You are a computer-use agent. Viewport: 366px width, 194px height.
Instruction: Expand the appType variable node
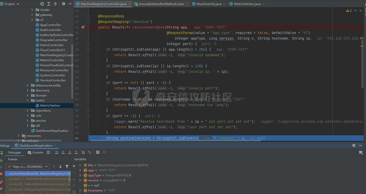click(80, 175)
